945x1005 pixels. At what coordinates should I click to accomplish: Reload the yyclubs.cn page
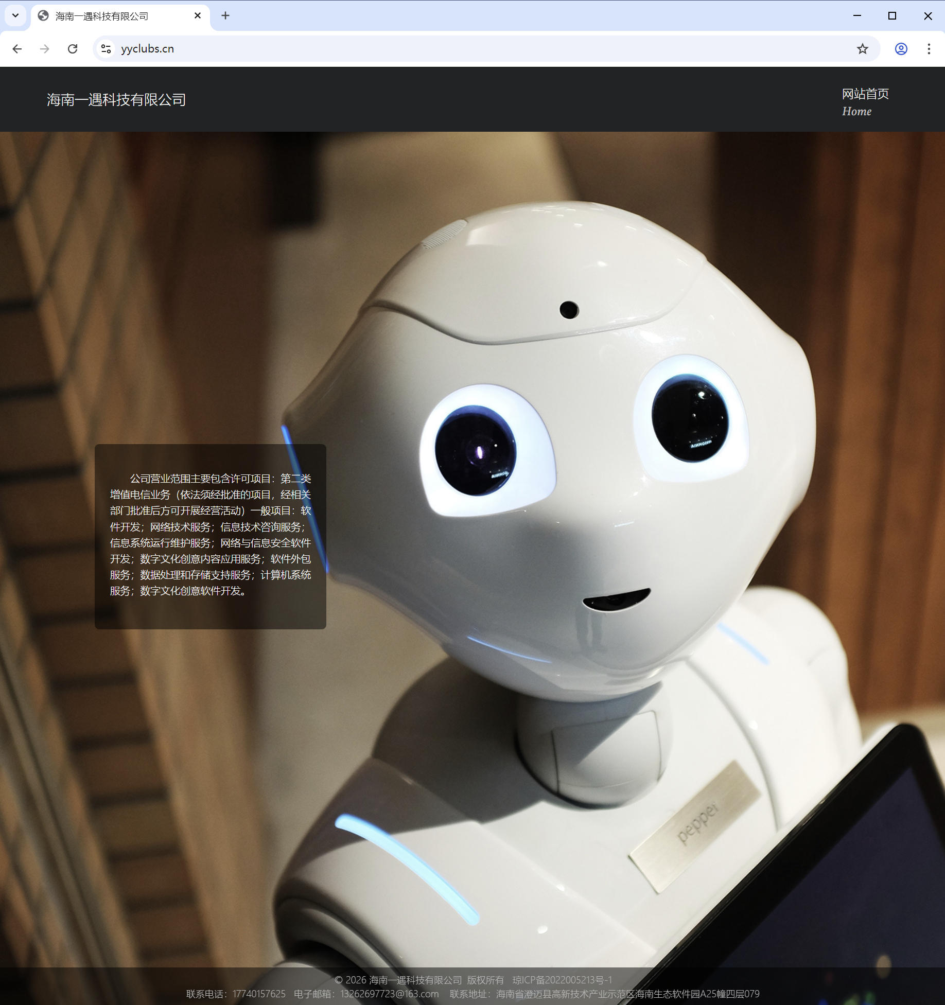(x=73, y=49)
